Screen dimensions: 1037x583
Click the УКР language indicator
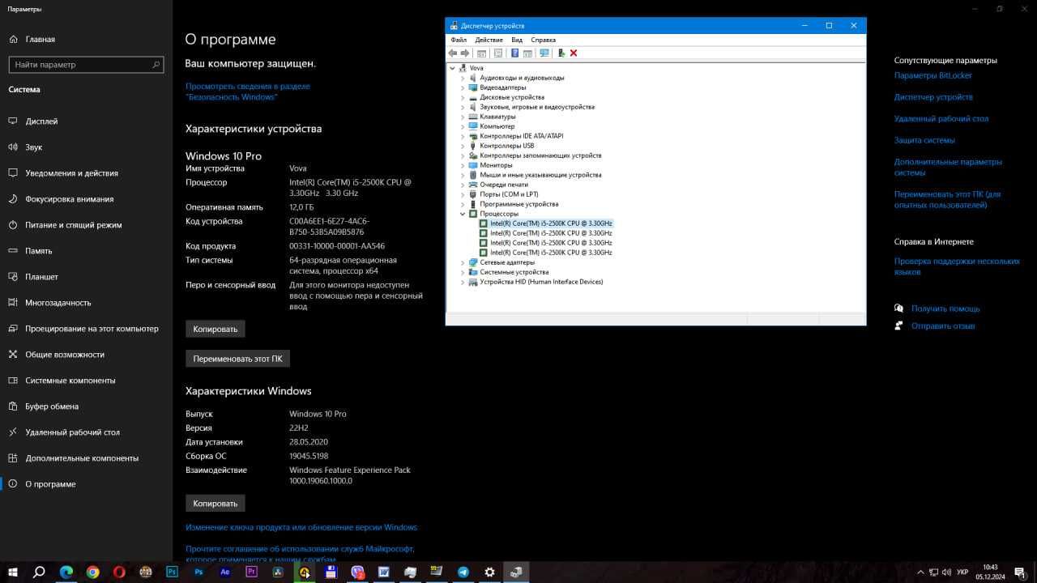pyautogui.click(x=962, y=572)
